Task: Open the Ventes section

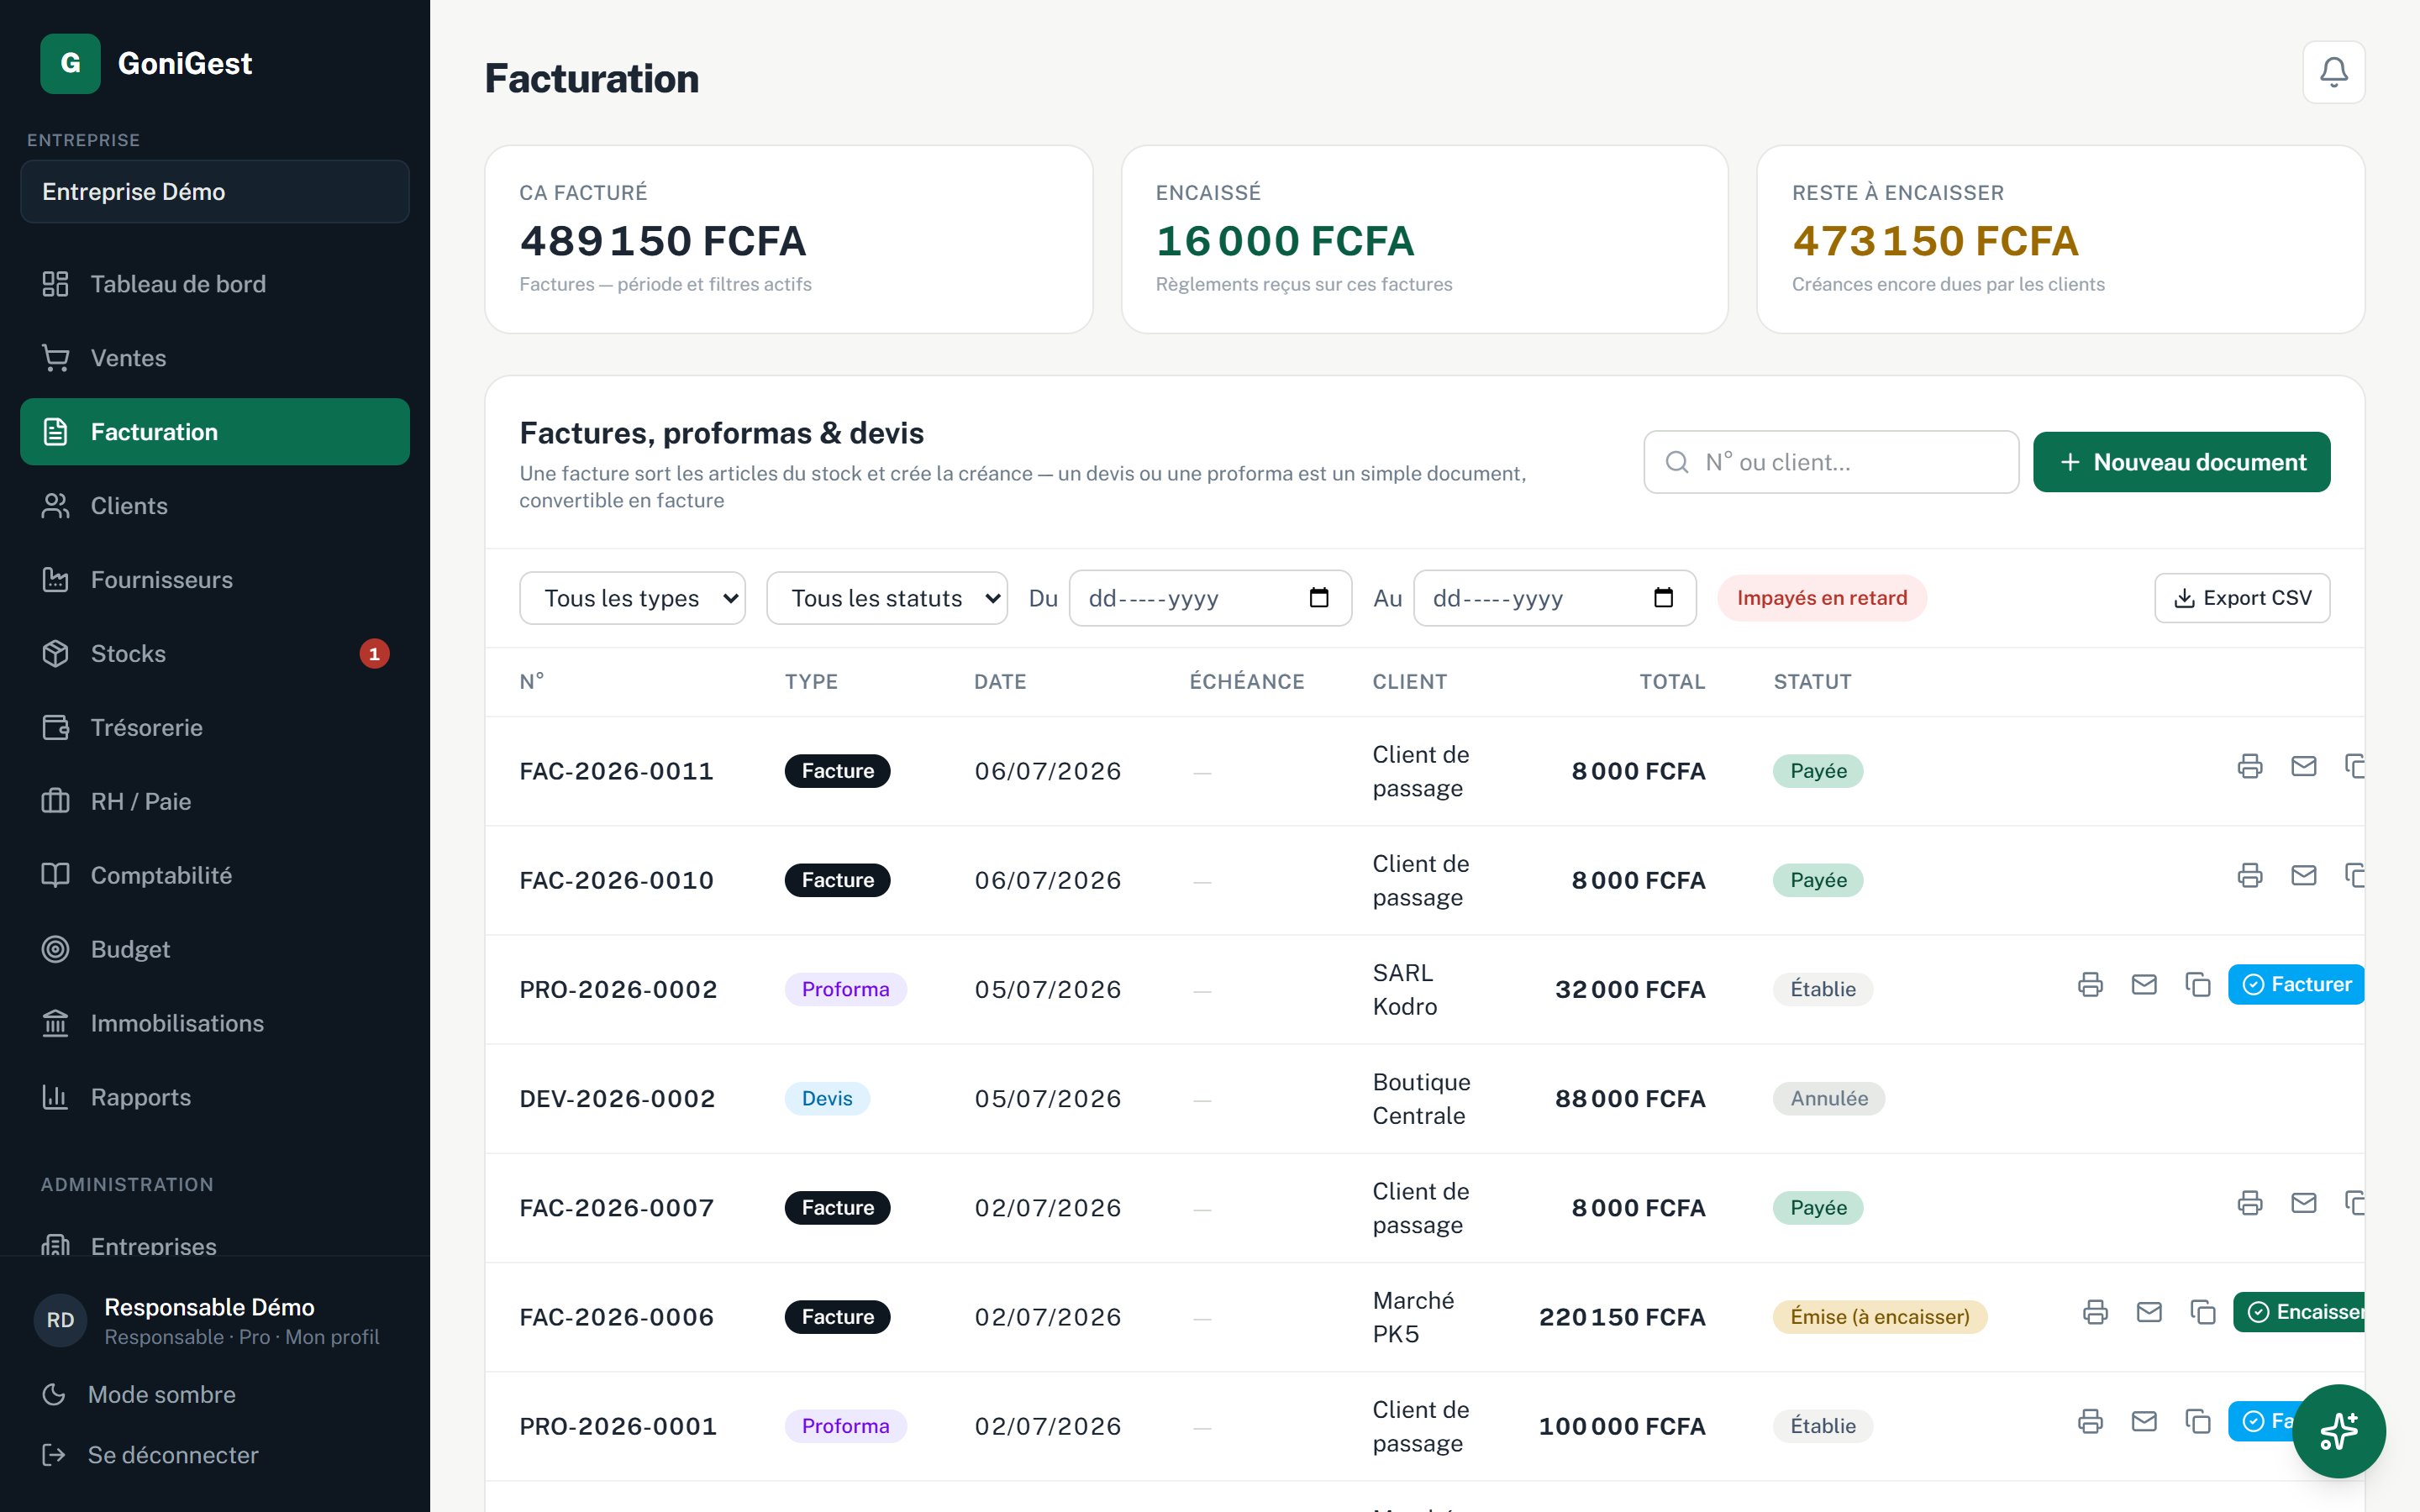Action: pos(215,358)
